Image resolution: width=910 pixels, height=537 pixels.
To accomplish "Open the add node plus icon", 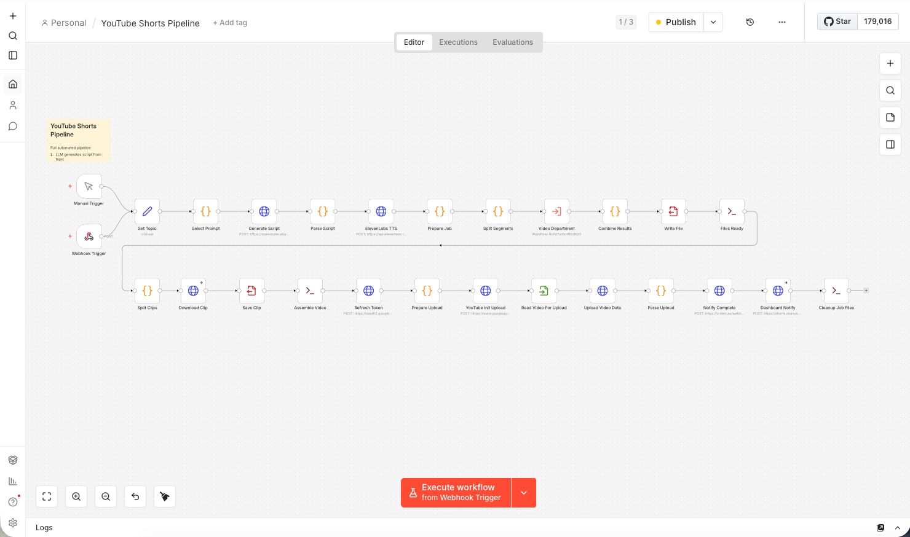I will coord(890,63).
